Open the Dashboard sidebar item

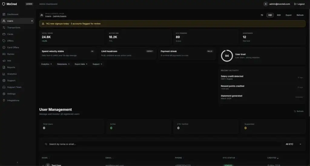click(x=17, y=14)
